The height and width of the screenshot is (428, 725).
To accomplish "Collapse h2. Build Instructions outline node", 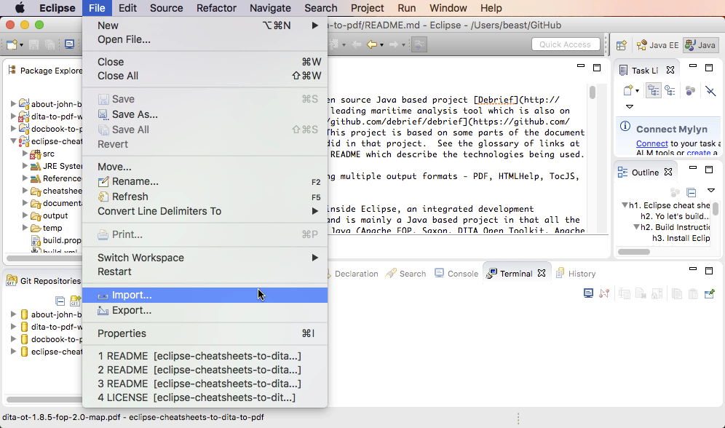I will pos(637,227).
